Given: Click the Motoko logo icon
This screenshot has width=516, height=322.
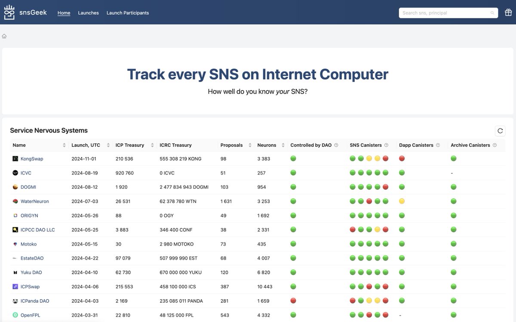Looking at the screenshot, I should click(15, 244).
